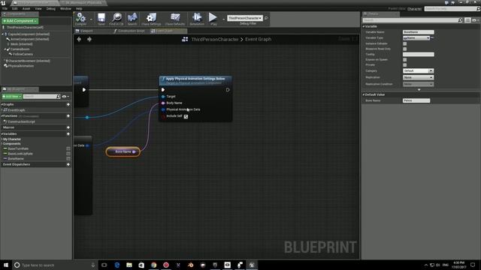Click the property matrix grid icon in Details
Viewport: 481px width, 270px height.
[467, 20]
